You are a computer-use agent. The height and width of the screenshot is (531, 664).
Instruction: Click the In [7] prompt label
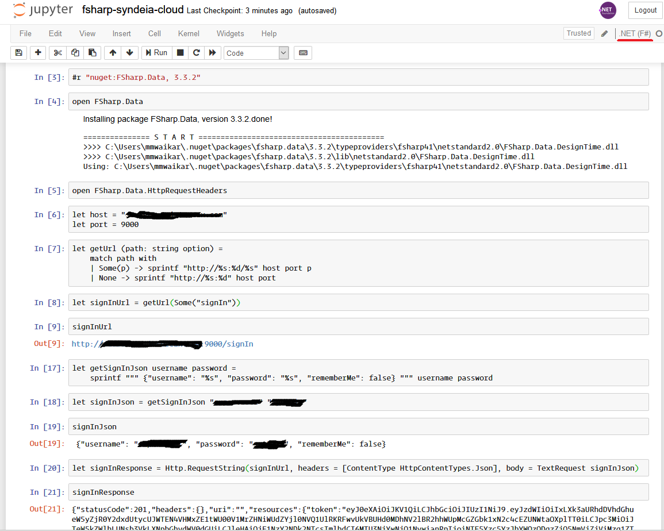[49, 249]
